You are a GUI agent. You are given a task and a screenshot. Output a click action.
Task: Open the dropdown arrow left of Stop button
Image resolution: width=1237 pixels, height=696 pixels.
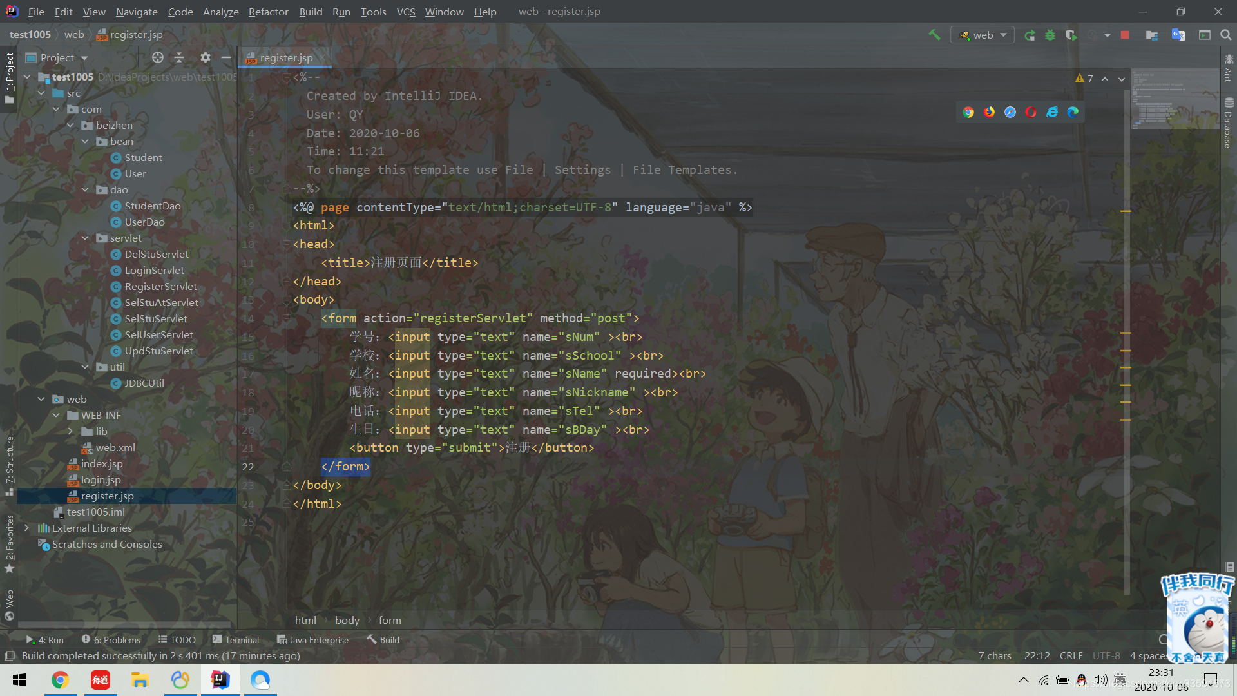click(1108, 35)
